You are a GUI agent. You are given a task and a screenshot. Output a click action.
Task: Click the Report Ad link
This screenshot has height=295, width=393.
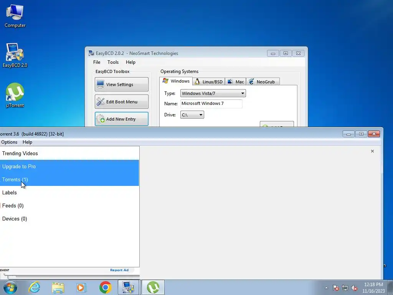coord(119,270)
